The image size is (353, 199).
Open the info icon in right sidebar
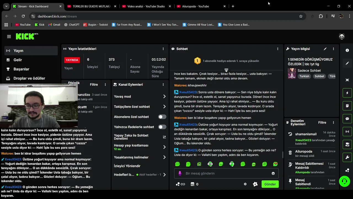[347, 50]
